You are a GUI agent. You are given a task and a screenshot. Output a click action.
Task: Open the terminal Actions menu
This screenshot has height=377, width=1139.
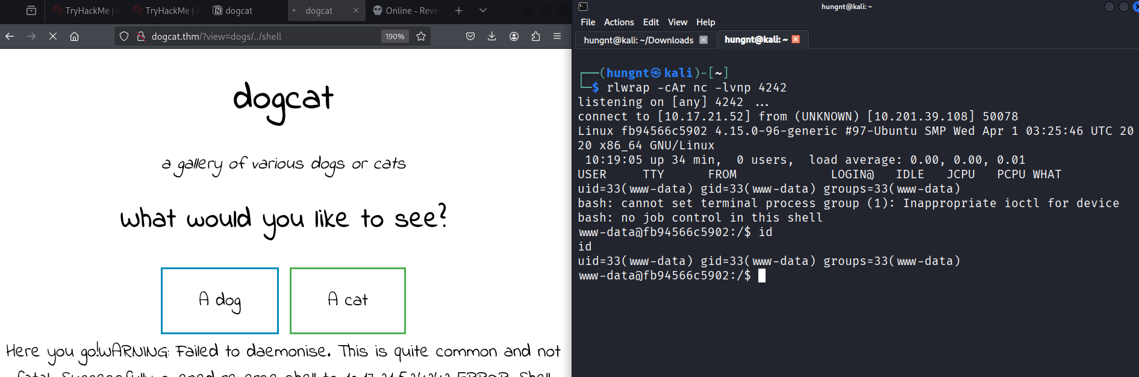click(619, 22)
